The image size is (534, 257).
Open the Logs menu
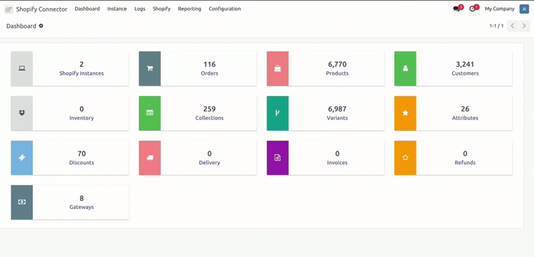(140, 9)
